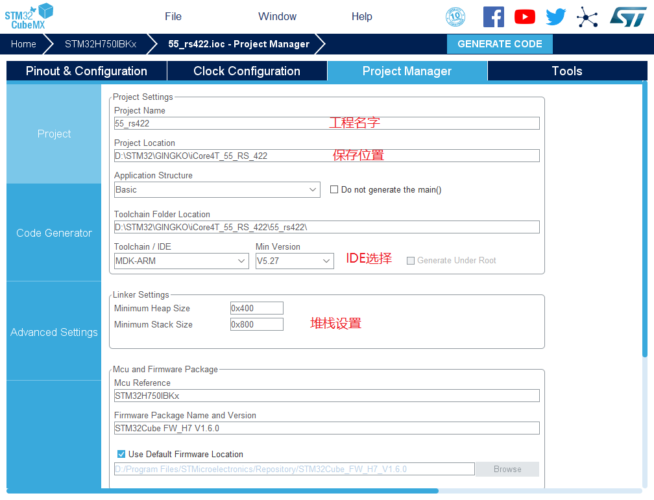Open the YouTube icon link
This screenshot has height=500, width=654.
point(524,17)
